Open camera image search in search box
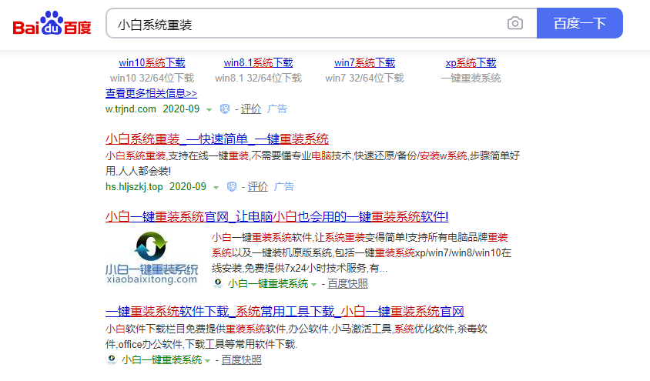The image size is (650, 381). pyautogui.click(x=514, y=24)
